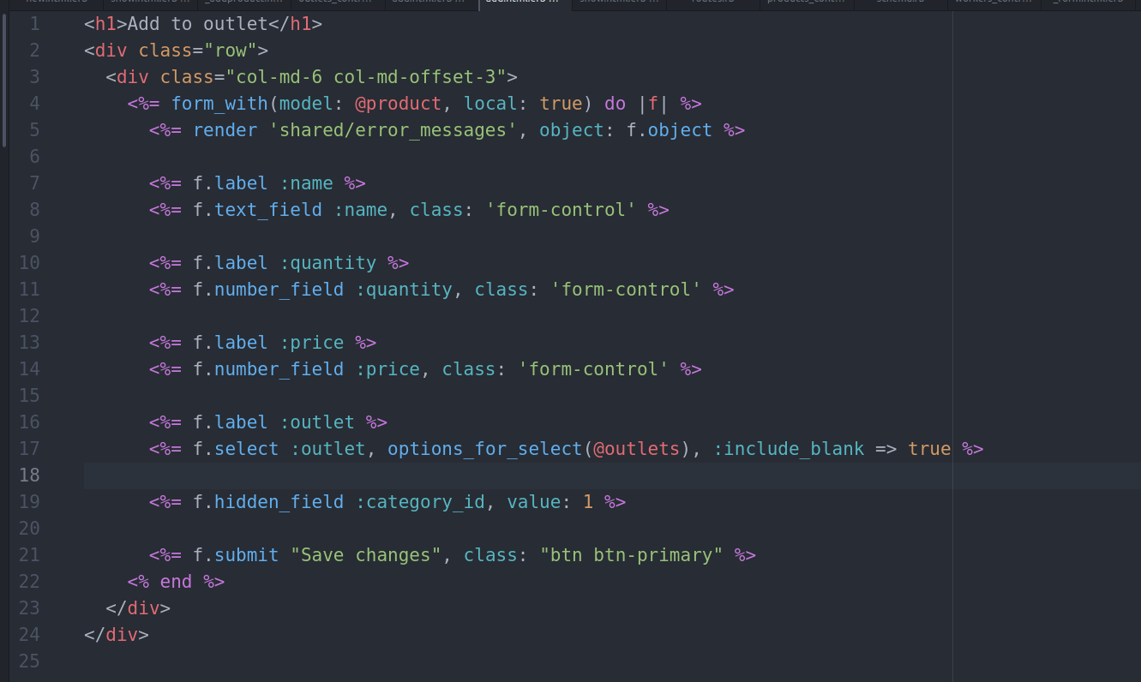
Task: Switch to the products_controller tab
Action: pos(806,3)
